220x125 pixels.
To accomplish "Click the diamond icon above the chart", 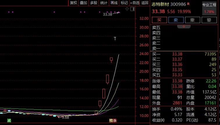I will pos(127,9).
